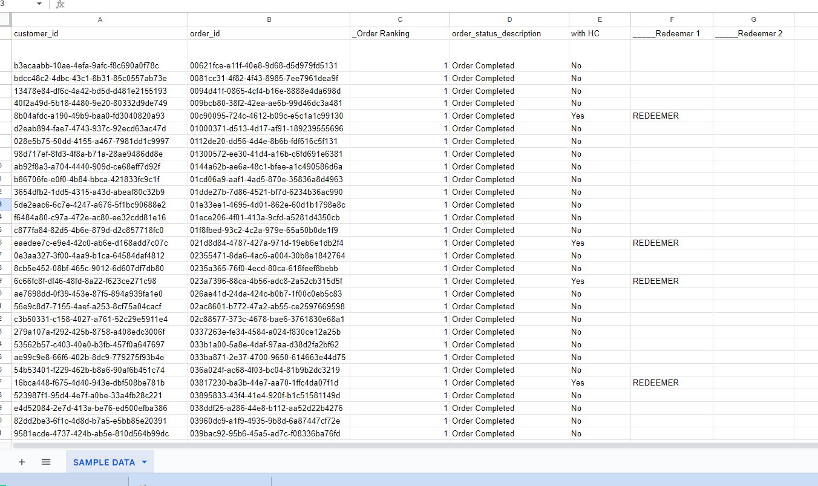
Task: Click REDEEMER in the 16bca448 customer row
Action: point(672,383)
